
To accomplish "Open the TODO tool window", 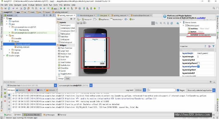I will point(17,115).
